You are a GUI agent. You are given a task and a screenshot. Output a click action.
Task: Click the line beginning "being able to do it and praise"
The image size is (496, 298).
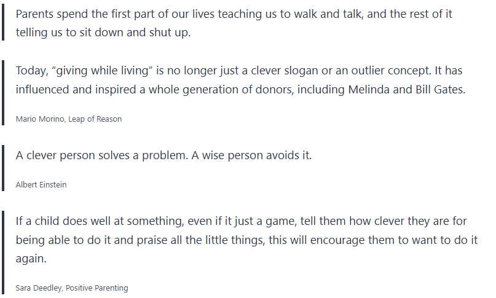(246, 240)
